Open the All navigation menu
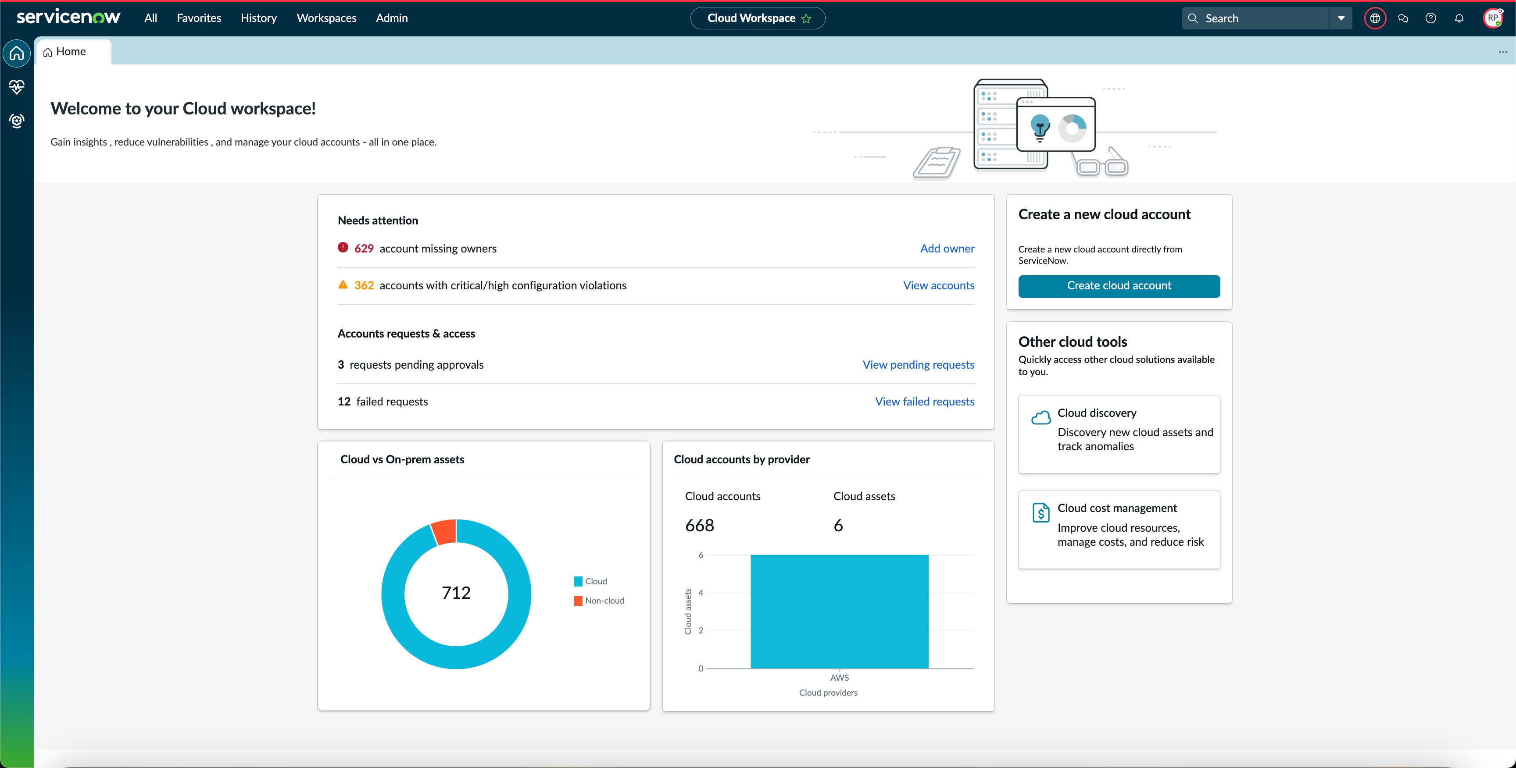The image size is (1516, 768). coord(150,18)
